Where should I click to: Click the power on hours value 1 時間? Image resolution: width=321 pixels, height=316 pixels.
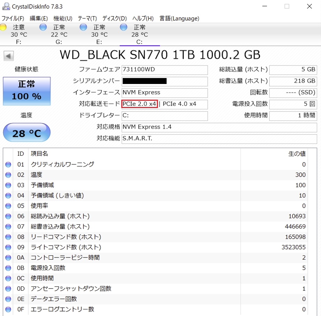point(293,116)
